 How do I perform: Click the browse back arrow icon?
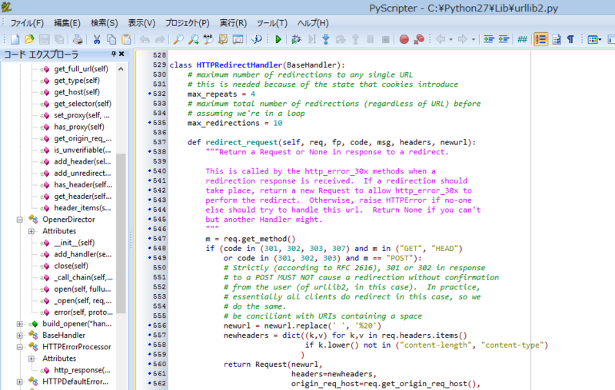pyautogui.click(x=440, y=39)
